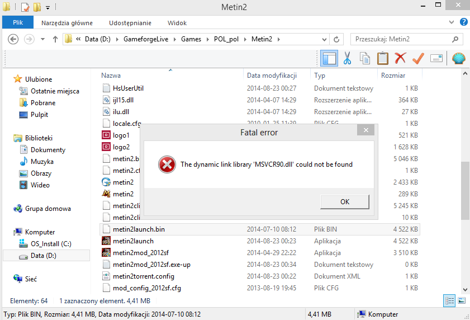Image resolution: width=470 pixels, height=320 pixels.
Task: Sort by the Data modyfikacji column header
Action: [x=272, y=76]
